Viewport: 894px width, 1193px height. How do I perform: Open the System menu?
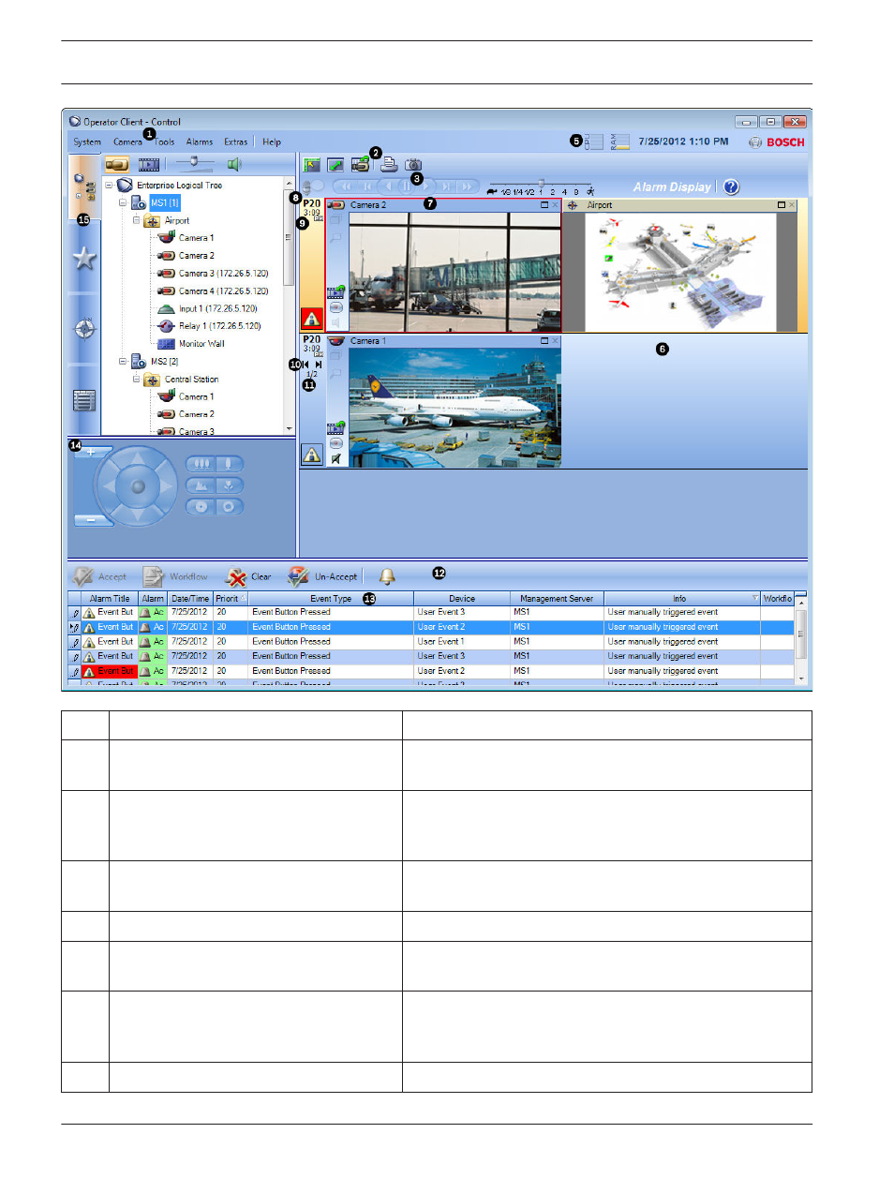[87, 142]
